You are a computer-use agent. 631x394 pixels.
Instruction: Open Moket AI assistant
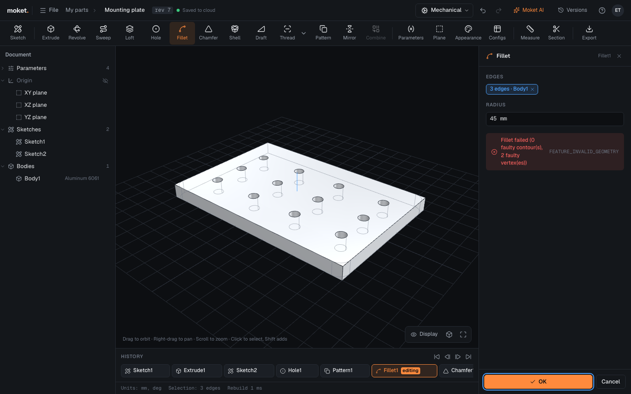click(x=528, y=10)
